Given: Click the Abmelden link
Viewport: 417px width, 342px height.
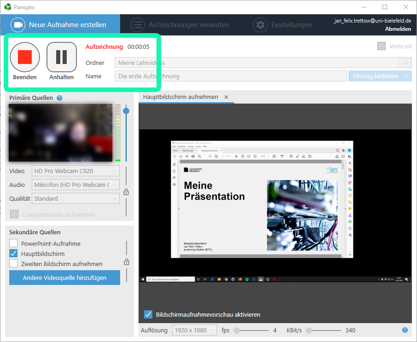Looking at the screenshot, I should (398, 29).
